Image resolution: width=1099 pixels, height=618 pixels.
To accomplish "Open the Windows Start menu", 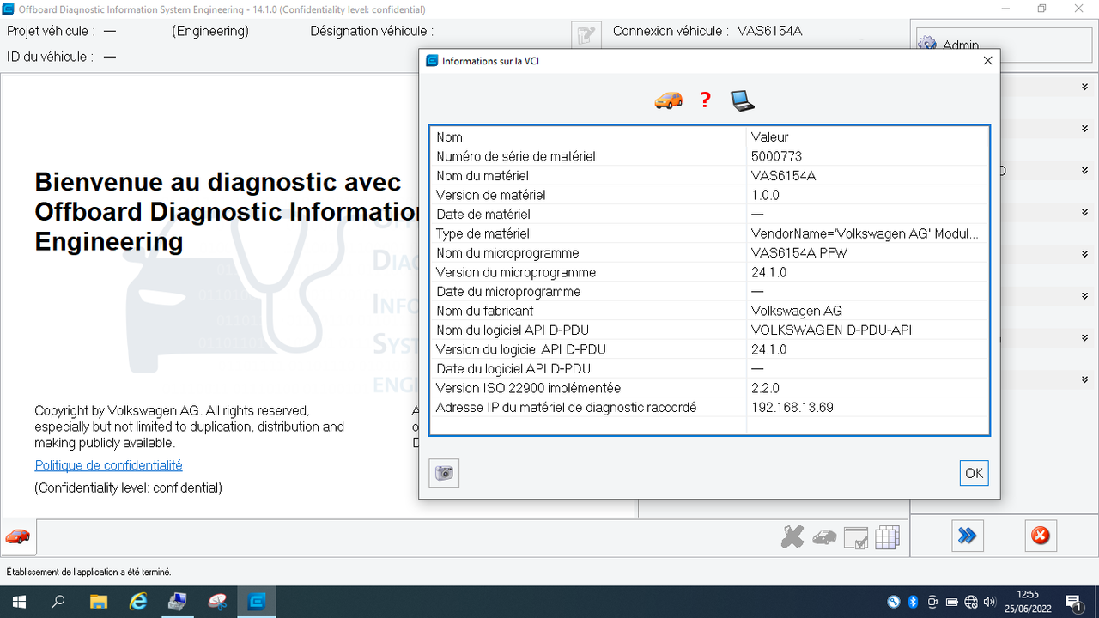I will 18,602.
